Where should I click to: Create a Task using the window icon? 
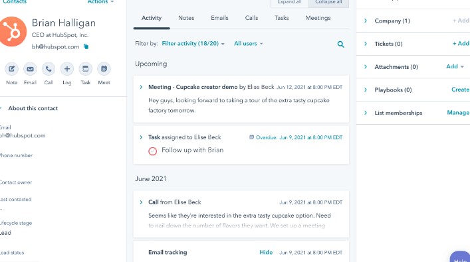tap(86, 69)
